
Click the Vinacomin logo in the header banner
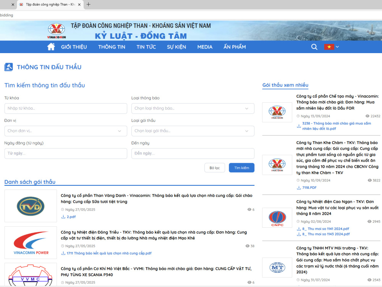coord(56,31)
